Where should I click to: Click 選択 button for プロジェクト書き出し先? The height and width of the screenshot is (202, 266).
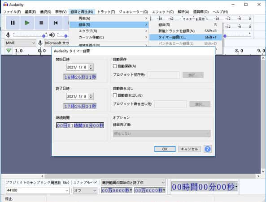click(200, 104)
